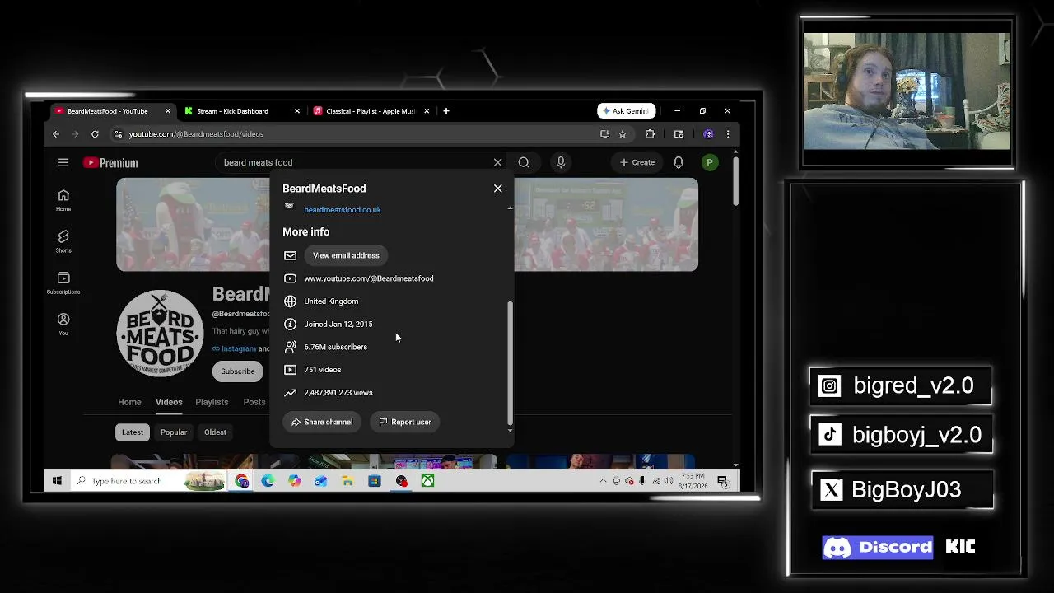Click the install app icon in address bar

[605, 134]
